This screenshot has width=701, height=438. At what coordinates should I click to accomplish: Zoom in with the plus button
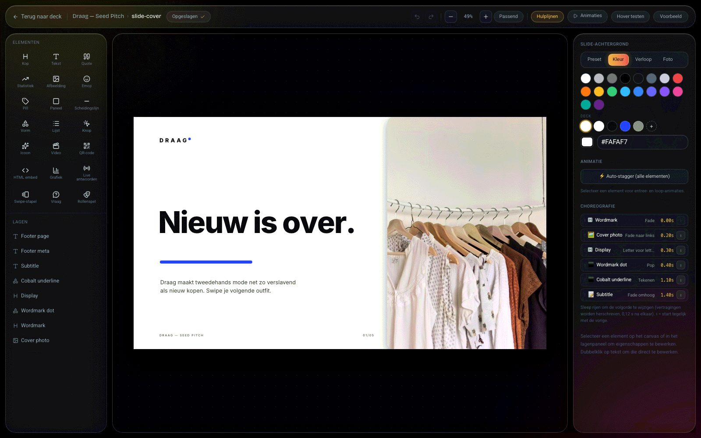pyautogui.click(x=485, y=17)
